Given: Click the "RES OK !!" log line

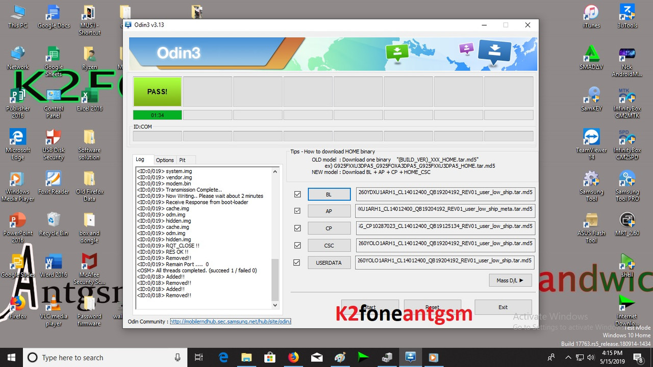Looking at the screenshot, I should coord(163,252).
